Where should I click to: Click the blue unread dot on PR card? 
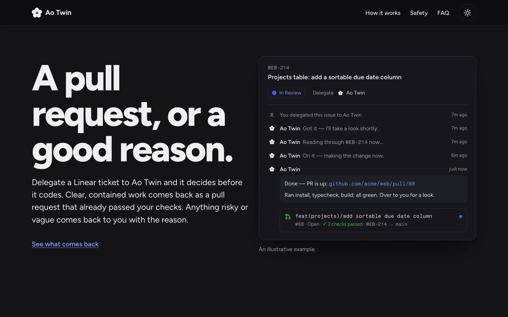tap(461, 217)
